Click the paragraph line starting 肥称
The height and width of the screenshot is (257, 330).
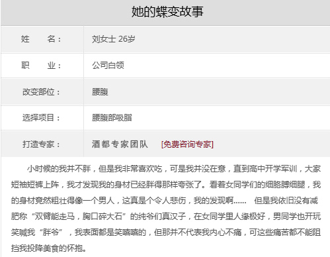(x=166, y=217)
